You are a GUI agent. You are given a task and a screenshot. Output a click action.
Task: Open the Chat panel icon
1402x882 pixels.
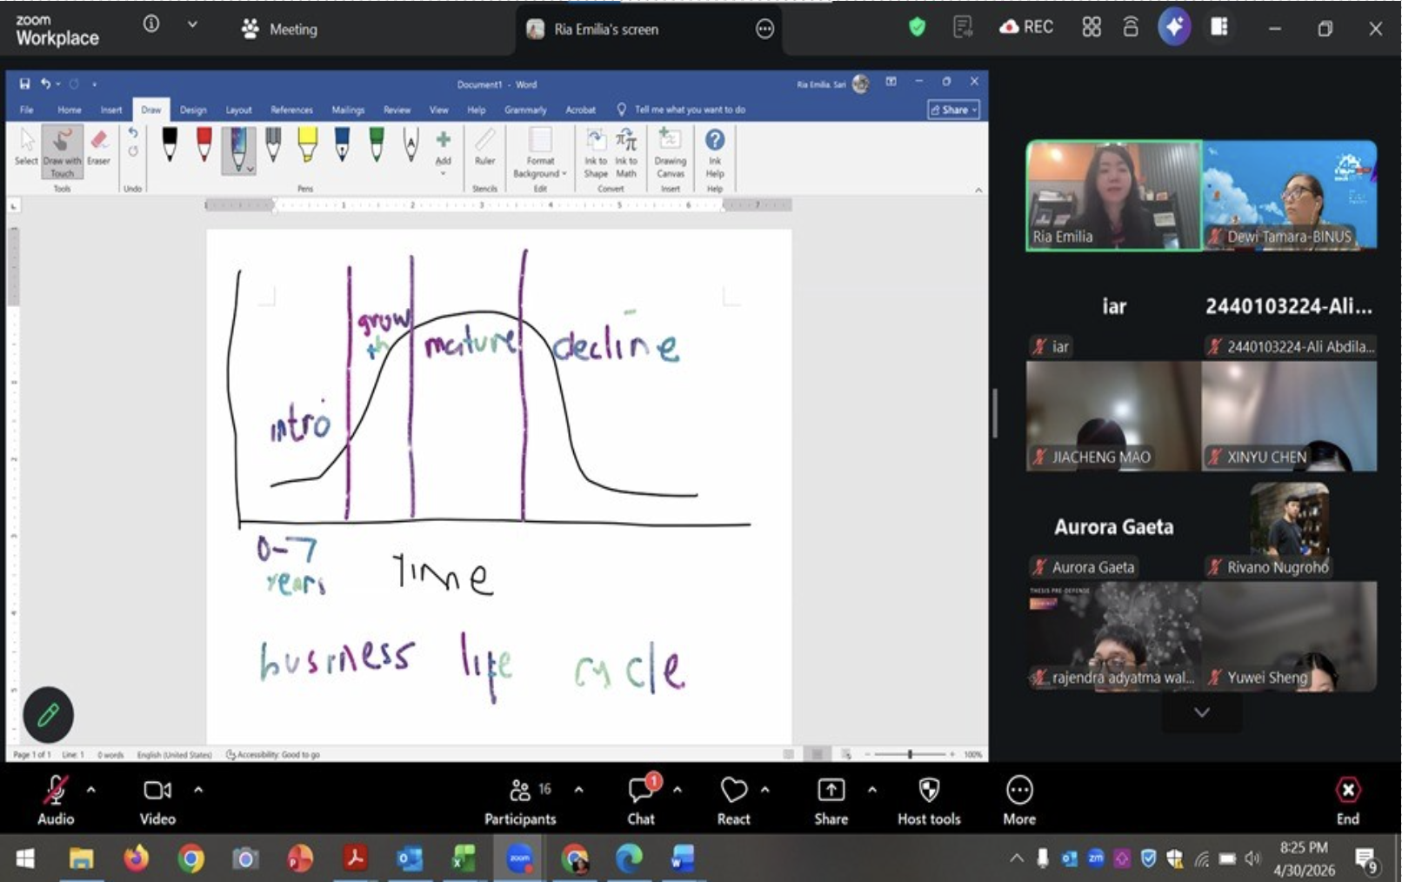642,801
